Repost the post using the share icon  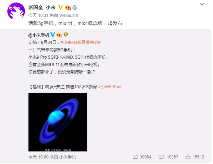pos(135,157)
